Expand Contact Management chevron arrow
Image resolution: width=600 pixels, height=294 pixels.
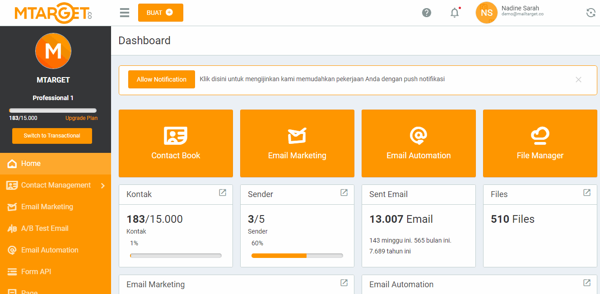pyautogui.click(x=103, y=185)
